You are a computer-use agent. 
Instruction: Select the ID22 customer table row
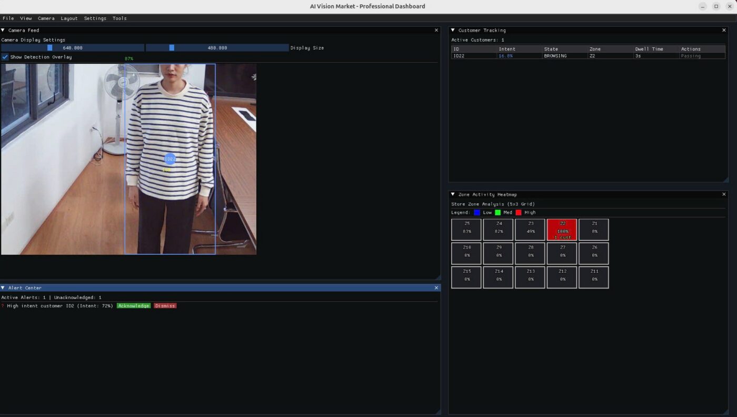(x=588, y=56)
